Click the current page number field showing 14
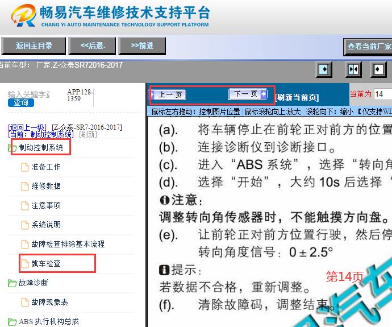 383,94
